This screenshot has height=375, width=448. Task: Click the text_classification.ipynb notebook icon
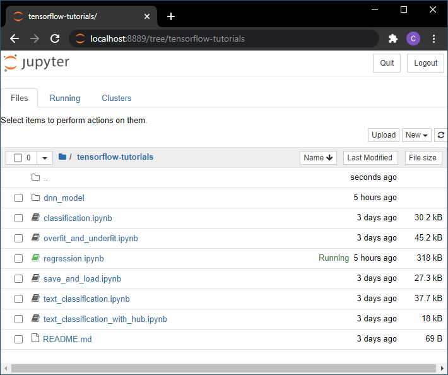pos(35,298)
